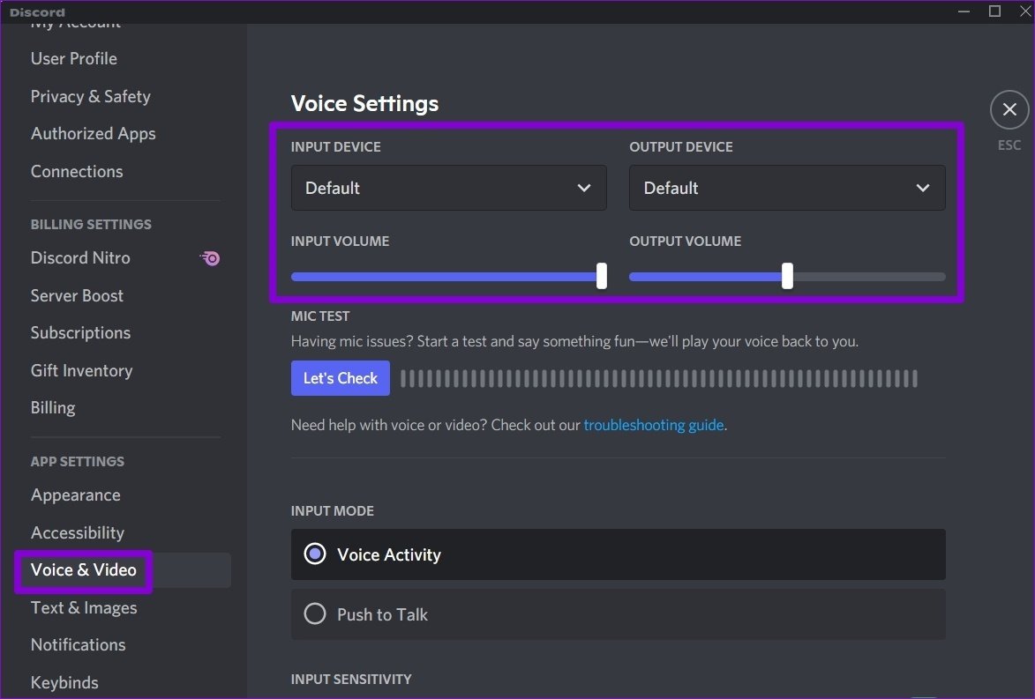
Task: Open the troubleshooting guide link
Action: click(x=654, y=426)
